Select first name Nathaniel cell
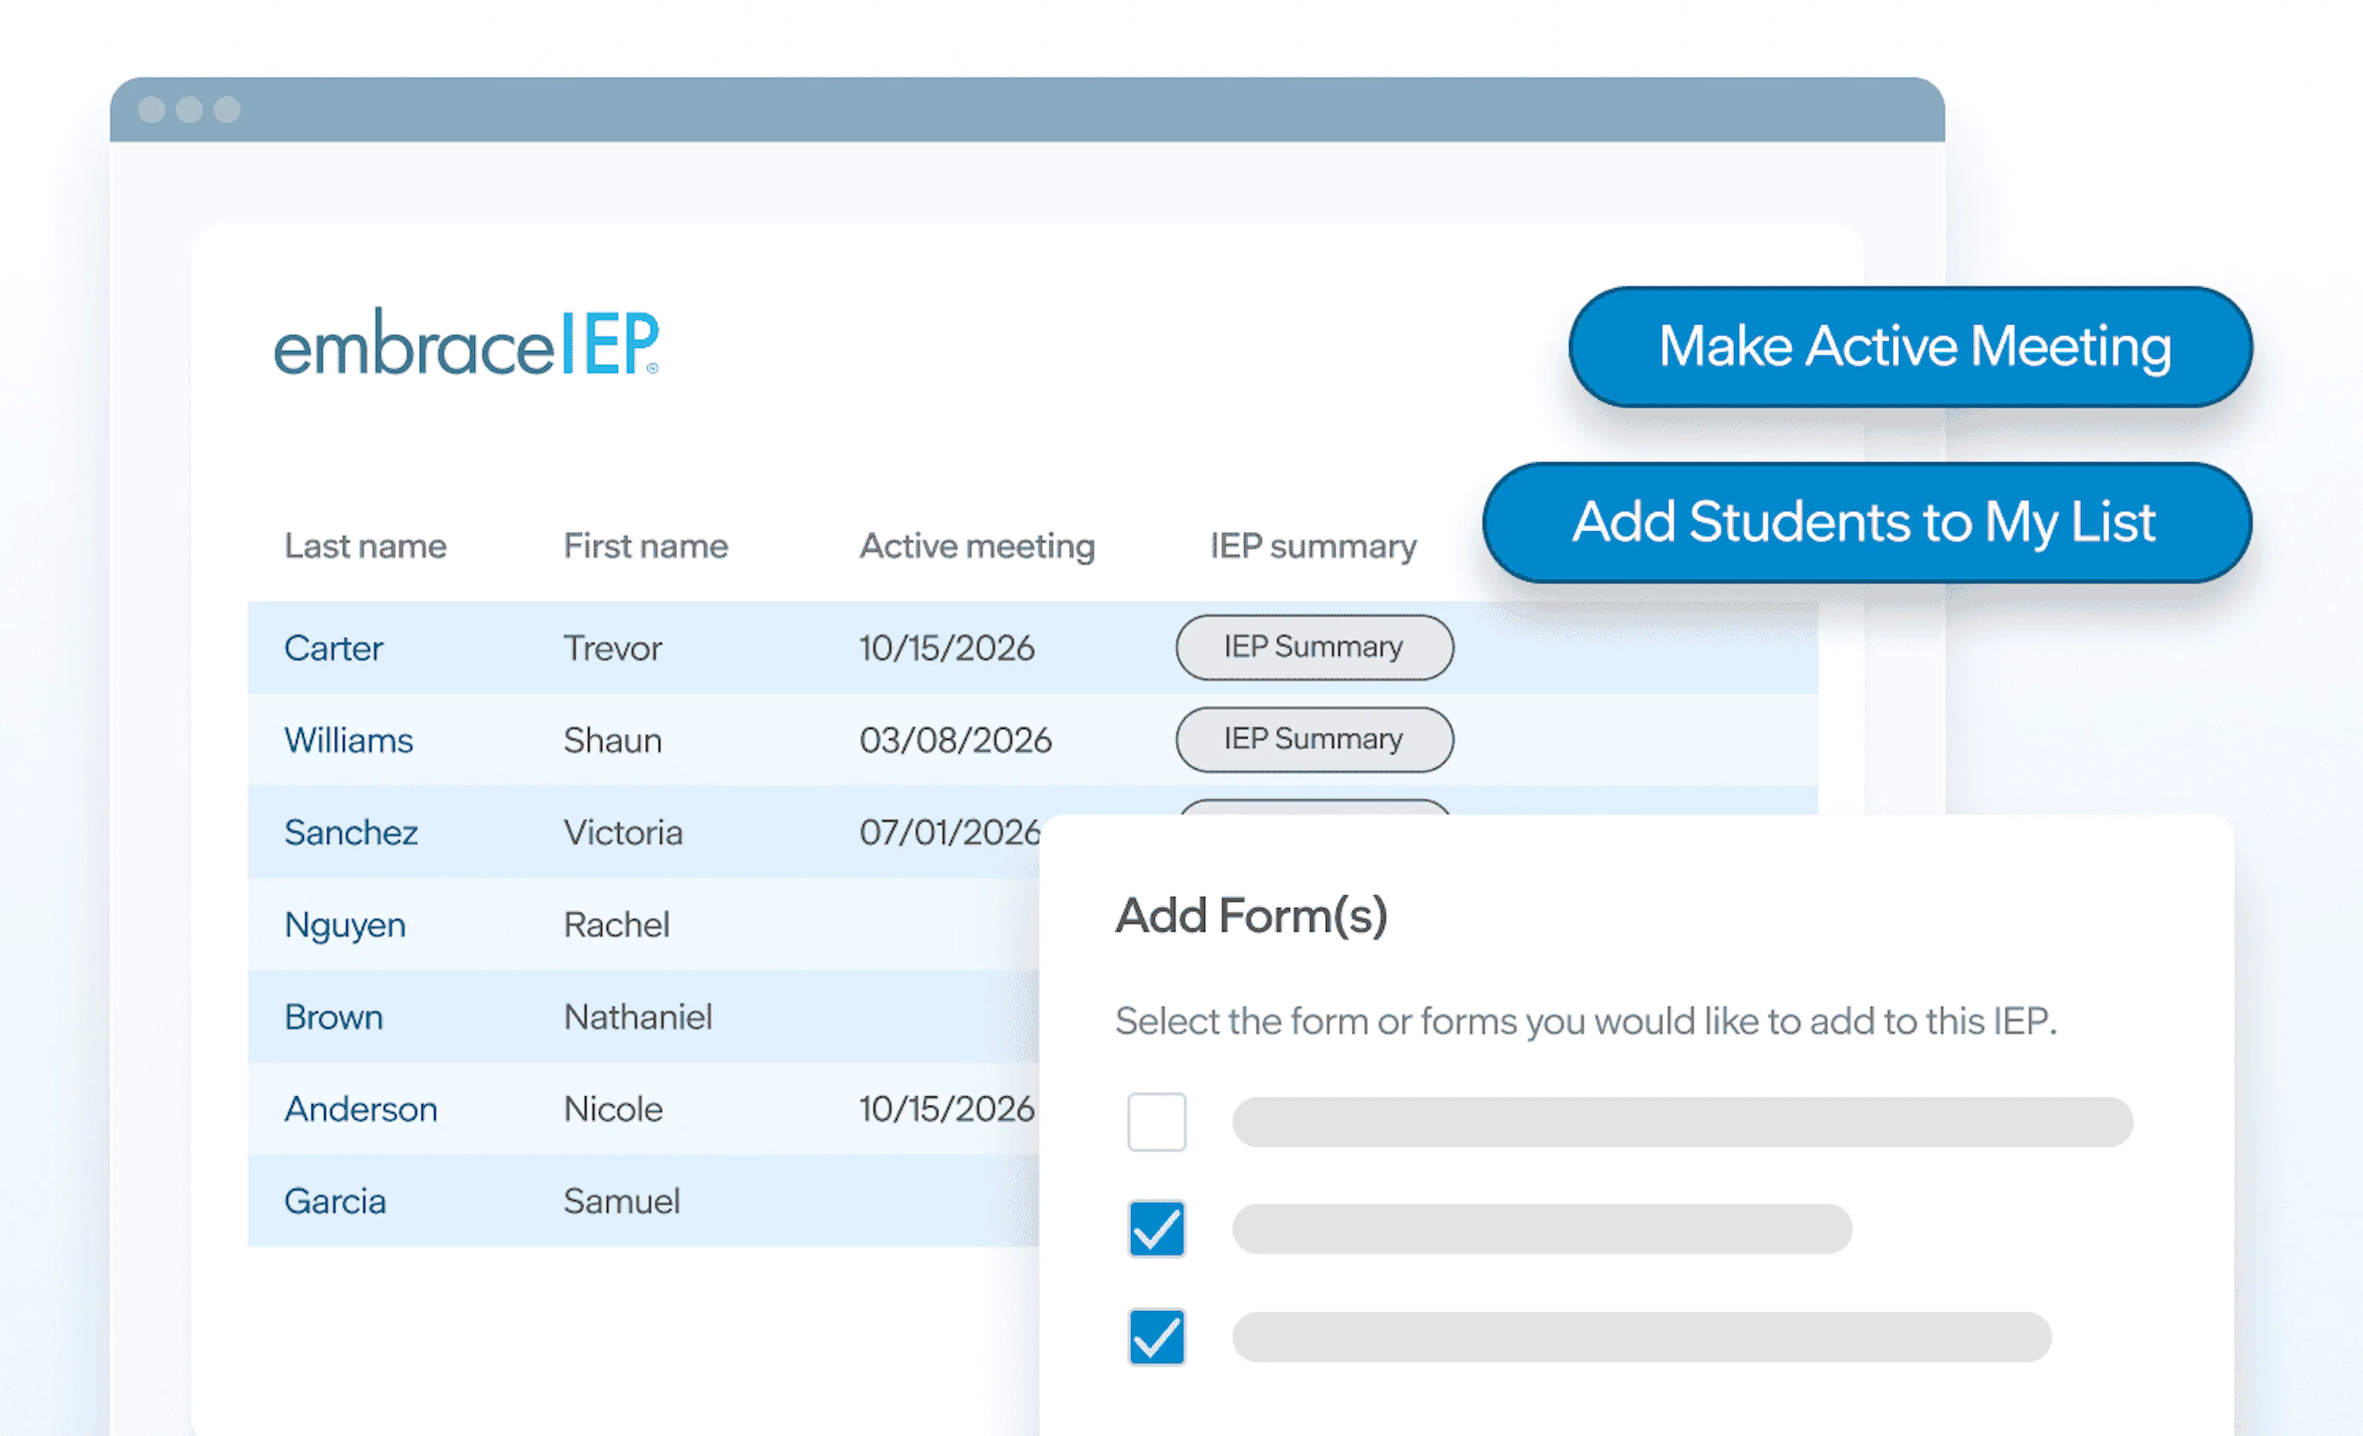Image resolution: width=2363 pixels, height=1436 pixels. (638, 1016)
